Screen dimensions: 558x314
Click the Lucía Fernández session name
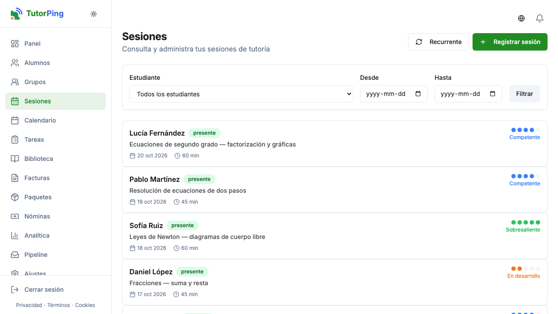157,133
